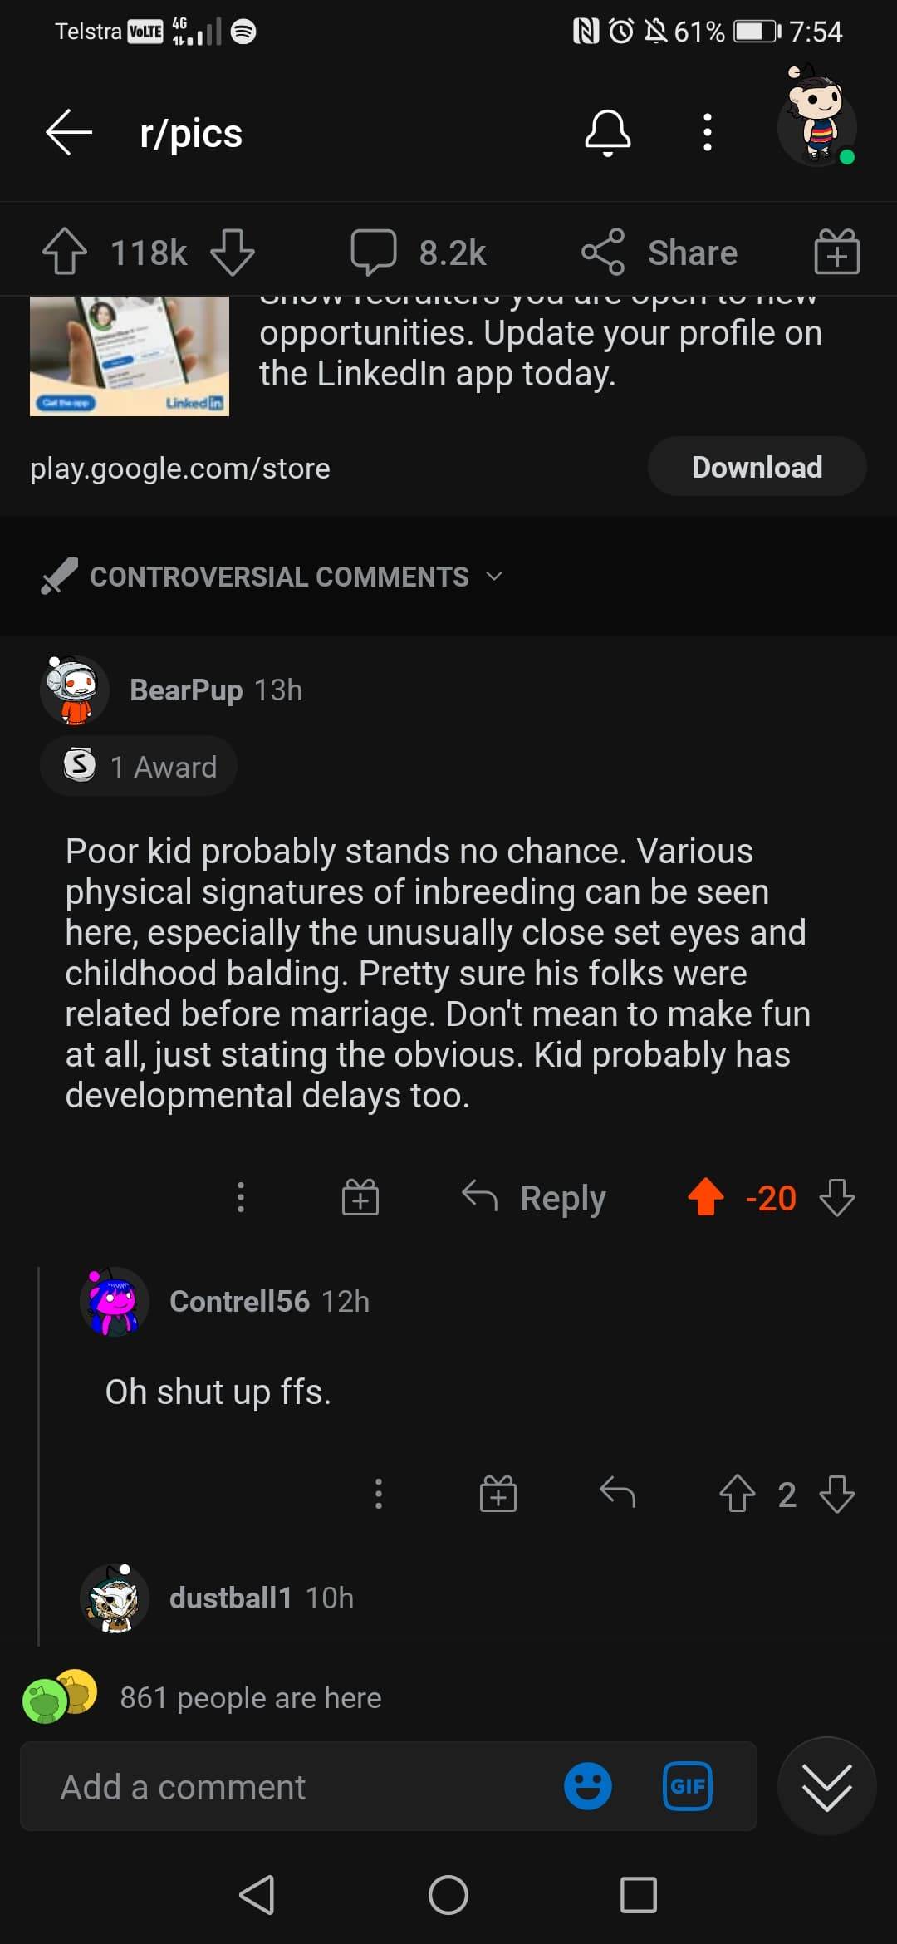This screenshot has width=897, height=1944.
Task: Open the GIF picker in comment box
Action: [688, 1786]
